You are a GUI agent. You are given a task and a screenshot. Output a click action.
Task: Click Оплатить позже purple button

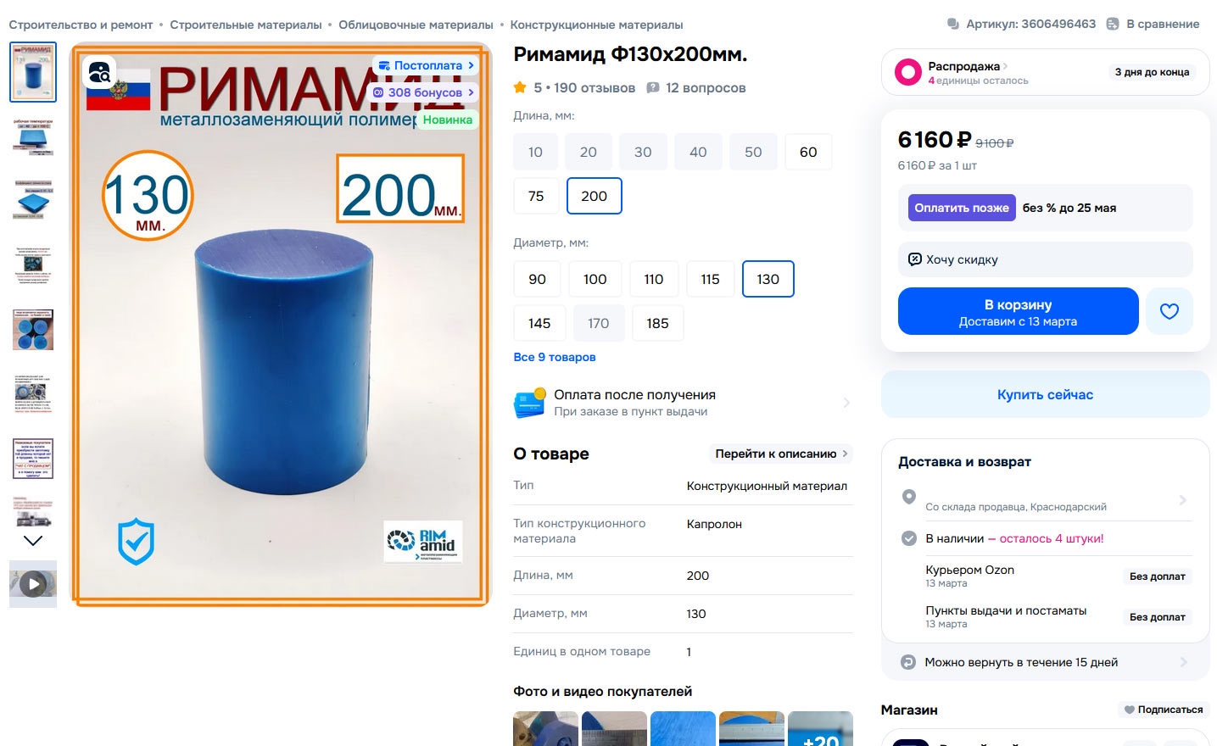click(962, 208)
